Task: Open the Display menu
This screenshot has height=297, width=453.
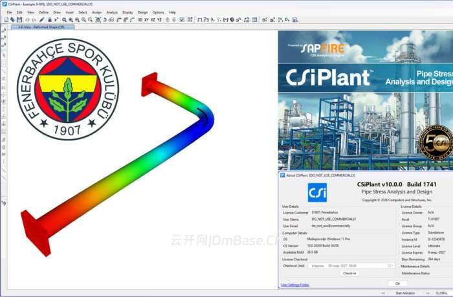Action: pos(127,12)
